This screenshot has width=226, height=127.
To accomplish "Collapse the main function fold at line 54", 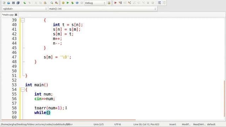I will tap(23, 90).
